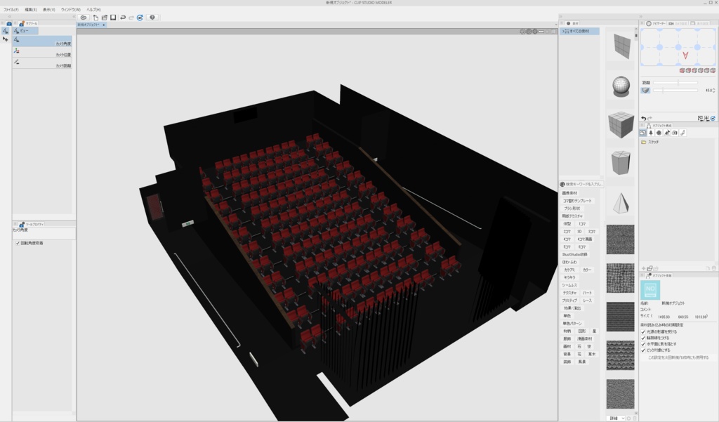Select the round texture icon in object configuration

659,133
